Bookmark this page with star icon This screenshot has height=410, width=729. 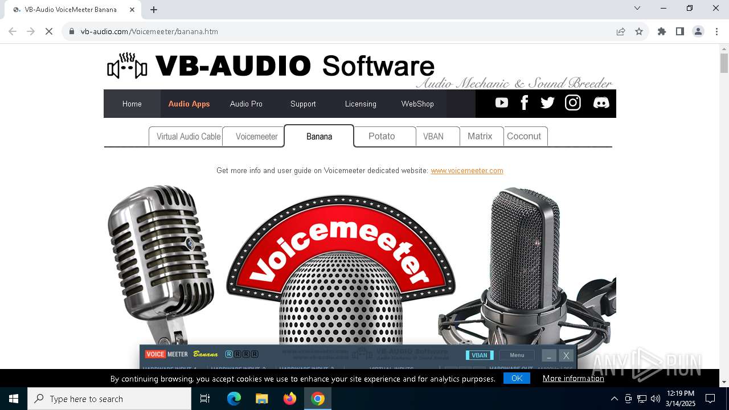coord(639,31)
